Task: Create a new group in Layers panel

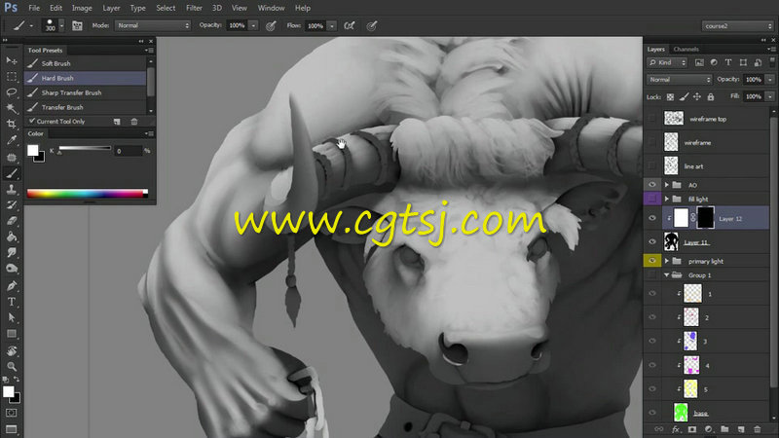Action: click(724, 429)
